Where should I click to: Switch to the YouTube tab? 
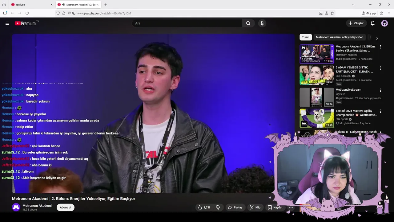[x=31, y=5]
